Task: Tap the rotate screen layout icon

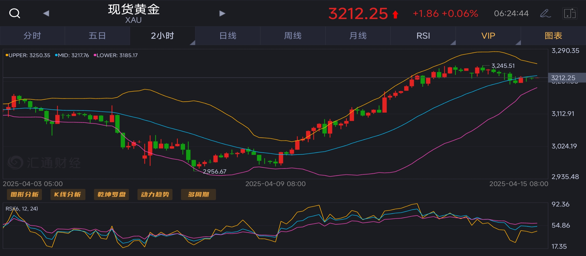Action: 570,13
